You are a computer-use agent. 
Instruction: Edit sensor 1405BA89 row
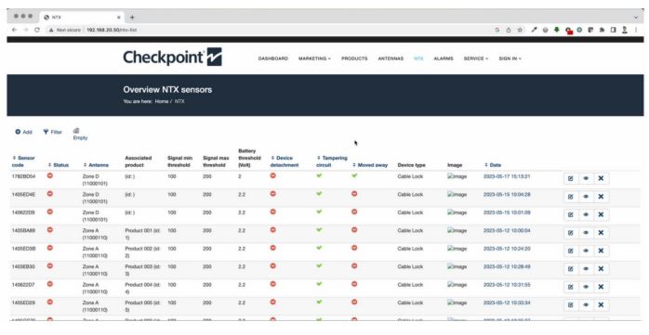coord(571,233)
